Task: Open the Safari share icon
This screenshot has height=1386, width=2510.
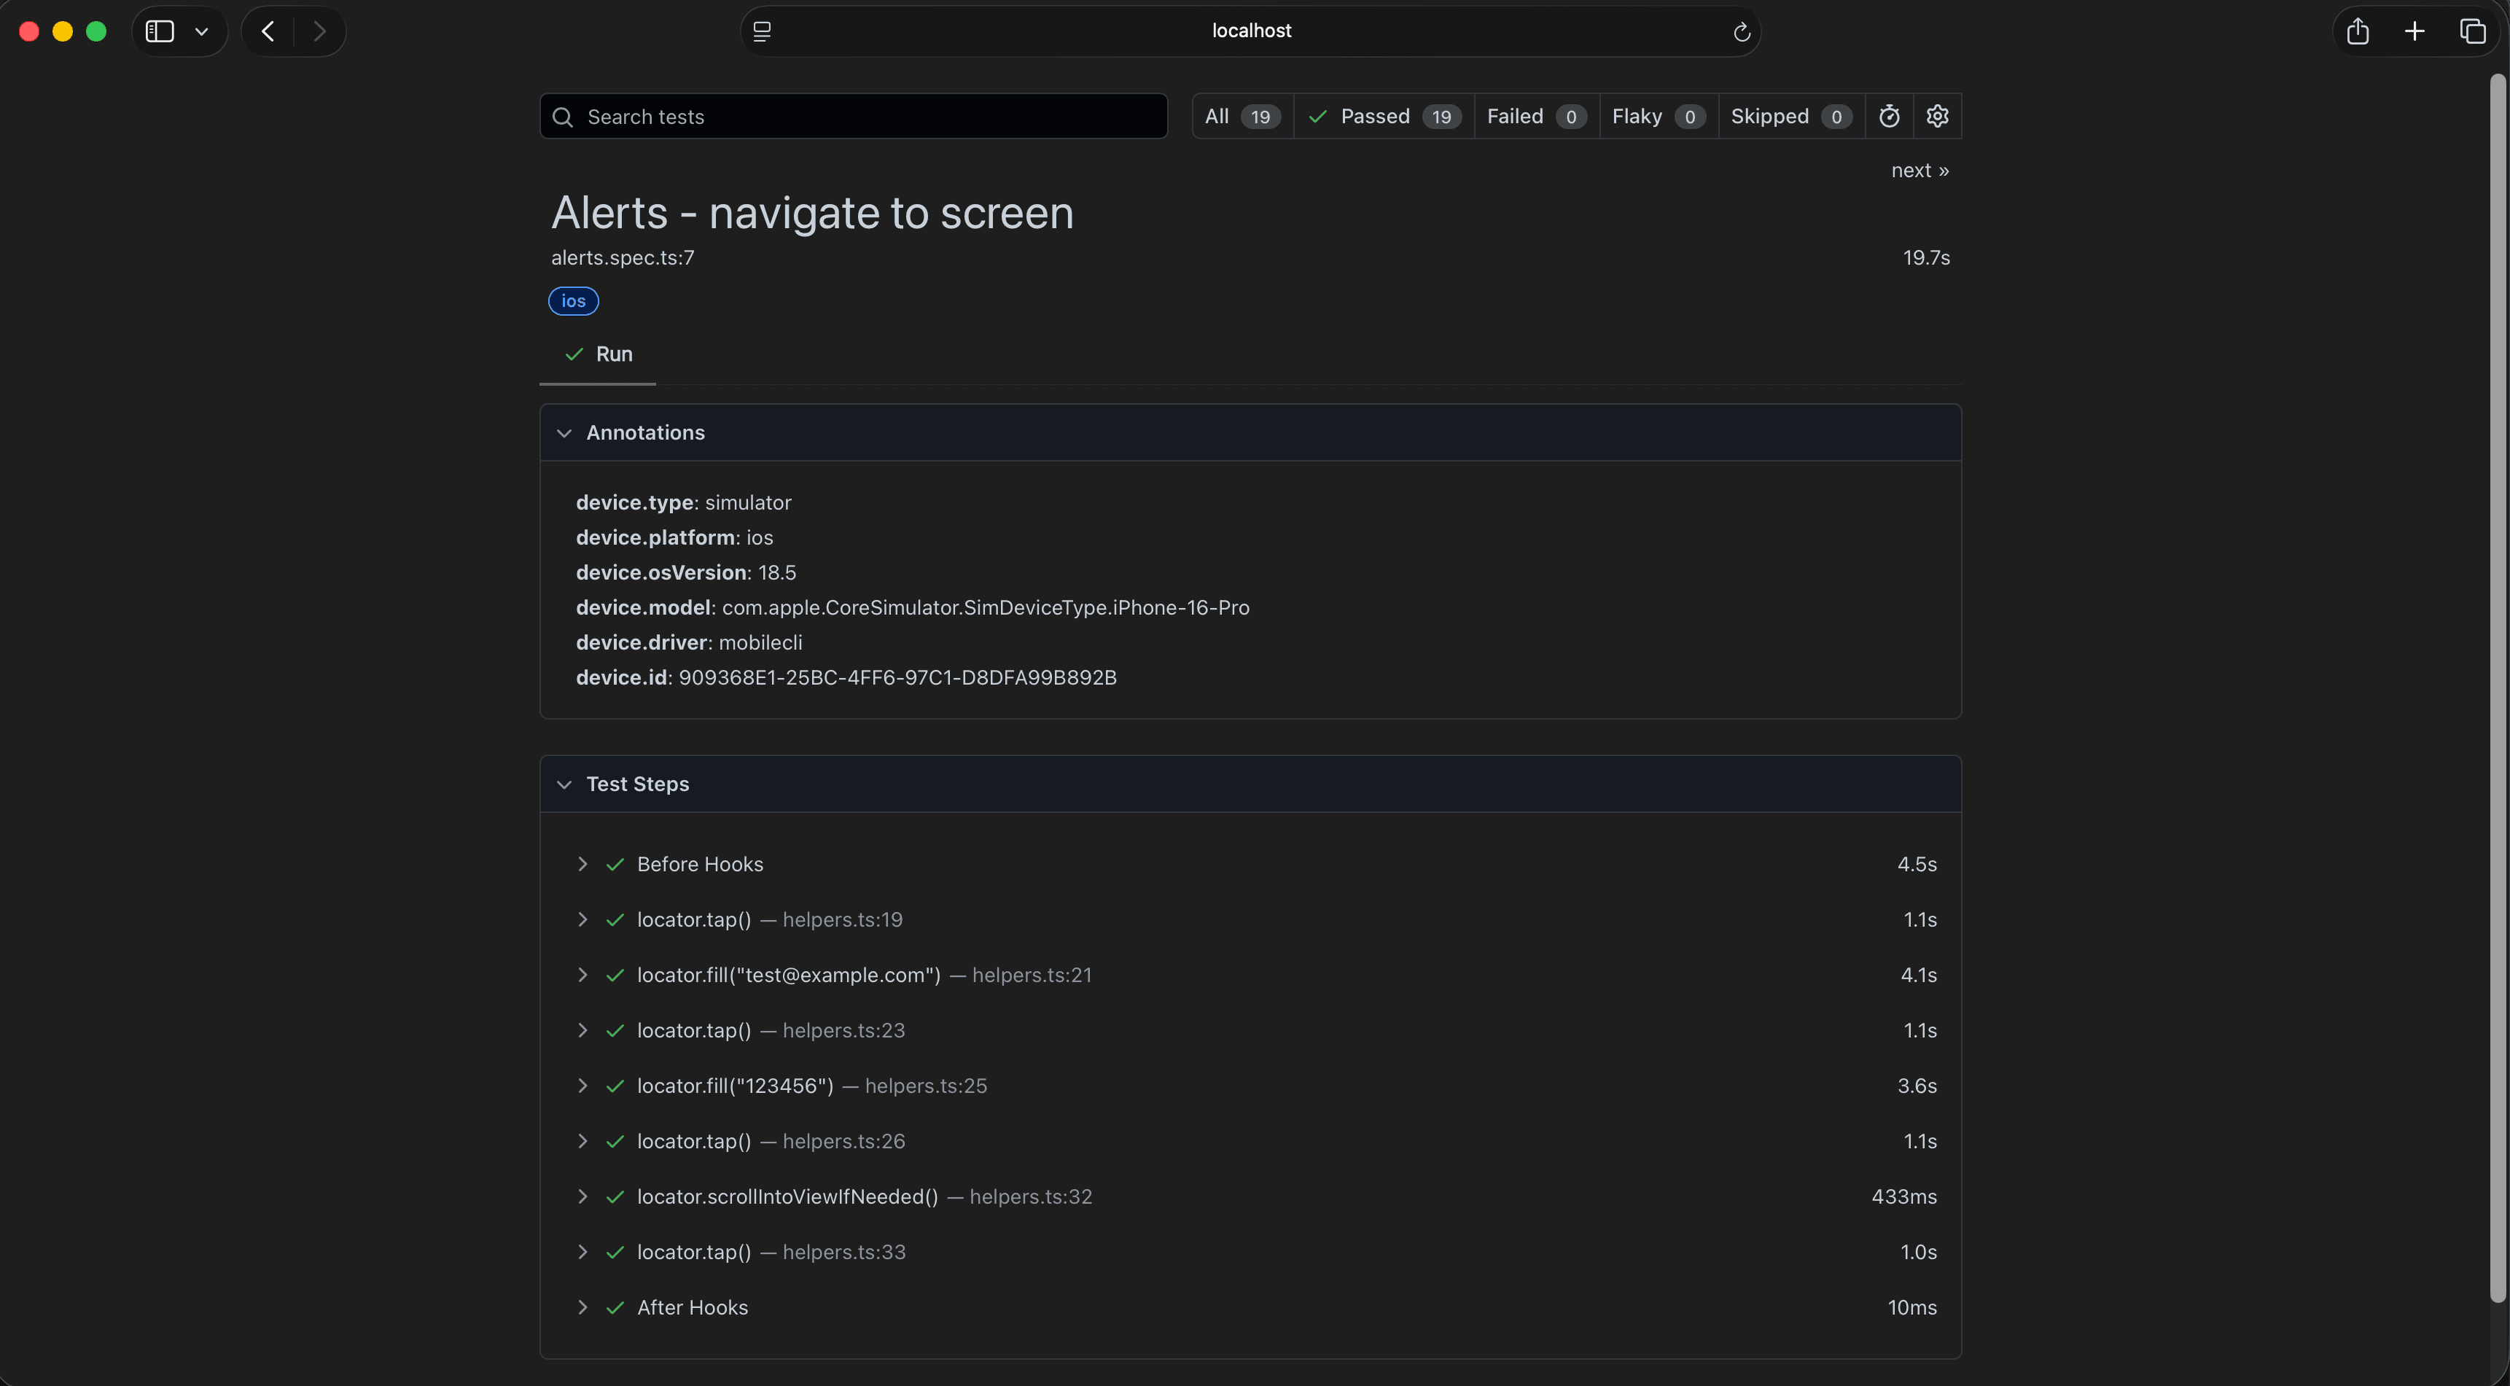Action: [x=2357, y=31]
